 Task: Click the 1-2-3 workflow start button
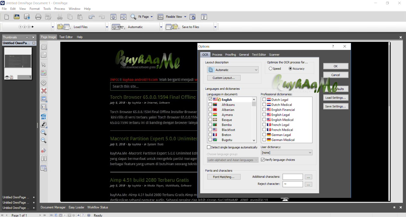pyautogui.click(x=26, y=27)
